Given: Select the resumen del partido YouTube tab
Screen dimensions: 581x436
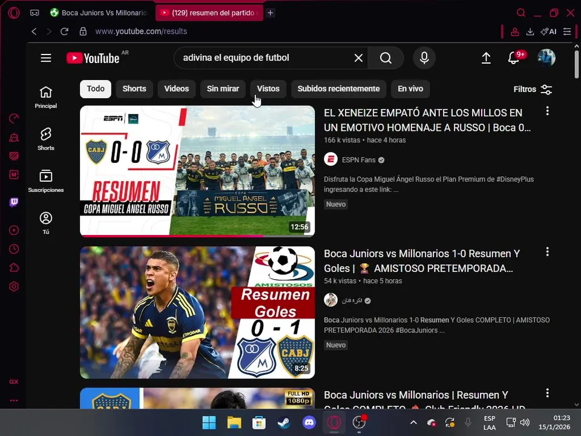Looking at the screenshot, I should tap(209, 13).
